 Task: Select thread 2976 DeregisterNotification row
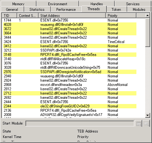coord(70,72)
